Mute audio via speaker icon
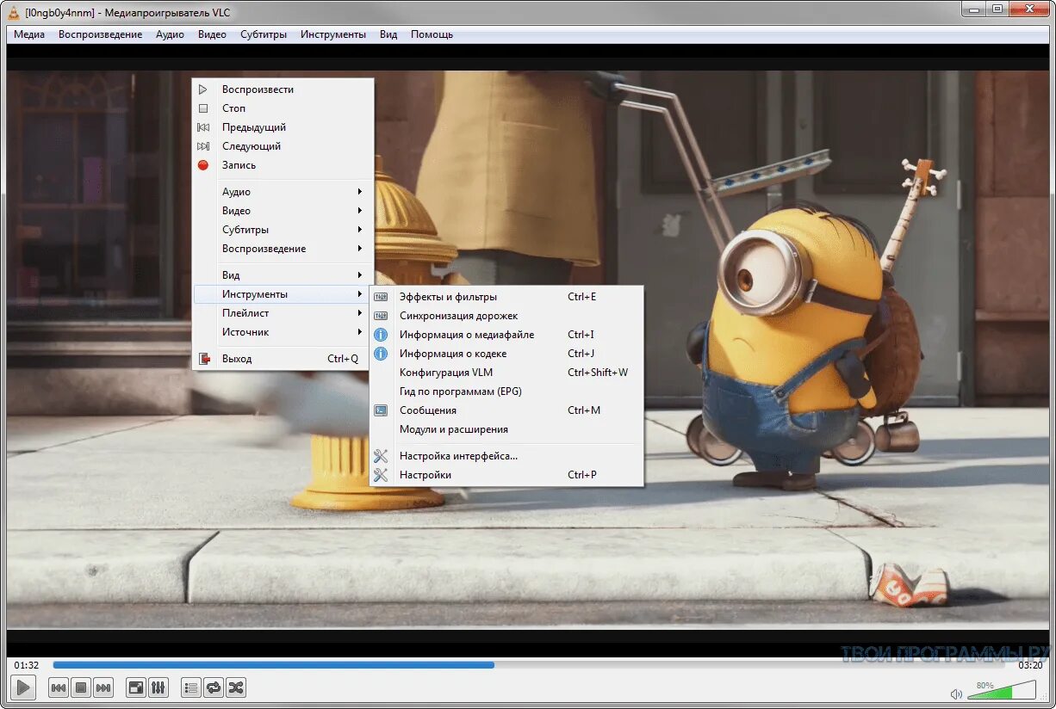This screenshot has height=709, width=1056. [956, 694]
